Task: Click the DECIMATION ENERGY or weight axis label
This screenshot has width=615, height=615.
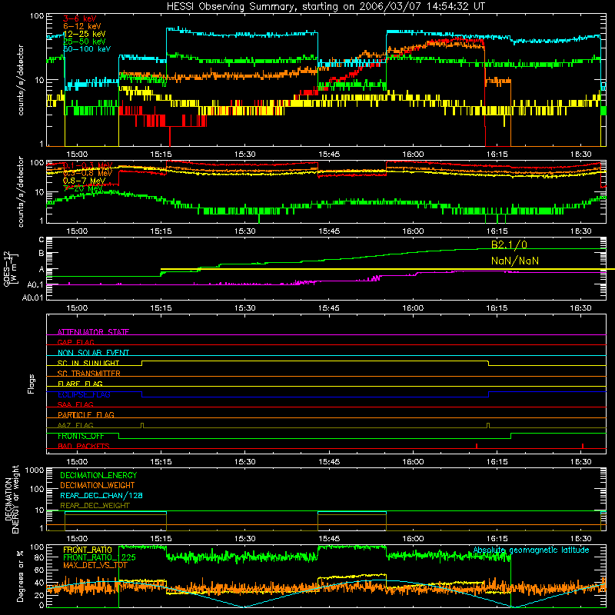Action: (x=12, y=500)
